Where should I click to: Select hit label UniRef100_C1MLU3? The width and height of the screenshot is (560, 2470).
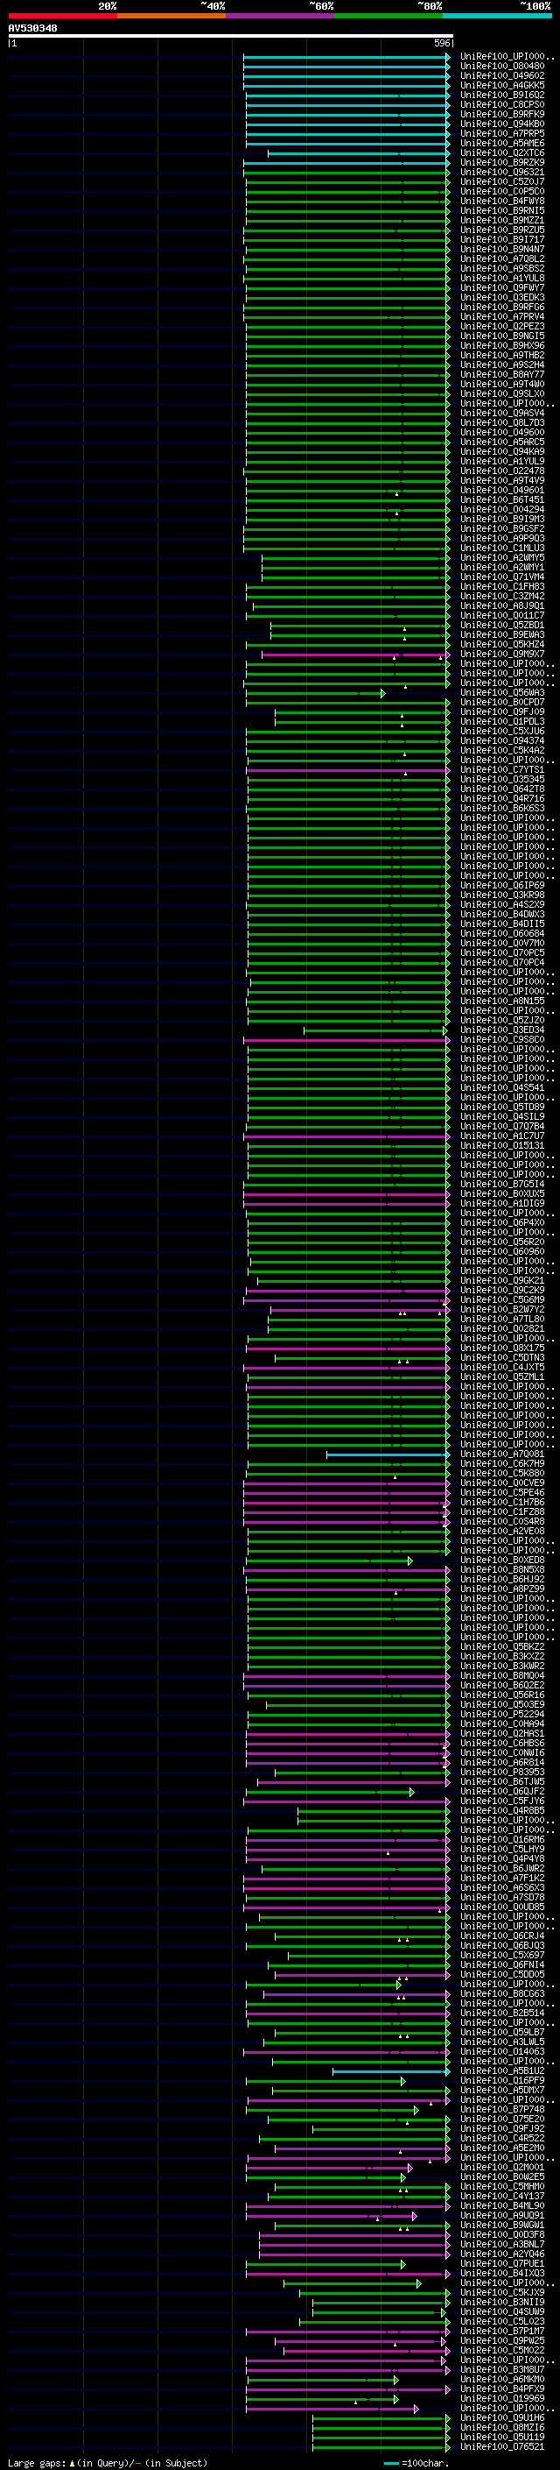pos(502,548)
